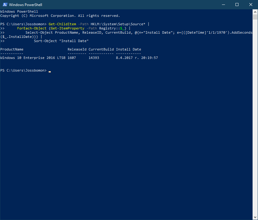Viewport: 258px width, 220px height.
Task: Click the 'ForEach-Object' command text
Action: (32, 28)
